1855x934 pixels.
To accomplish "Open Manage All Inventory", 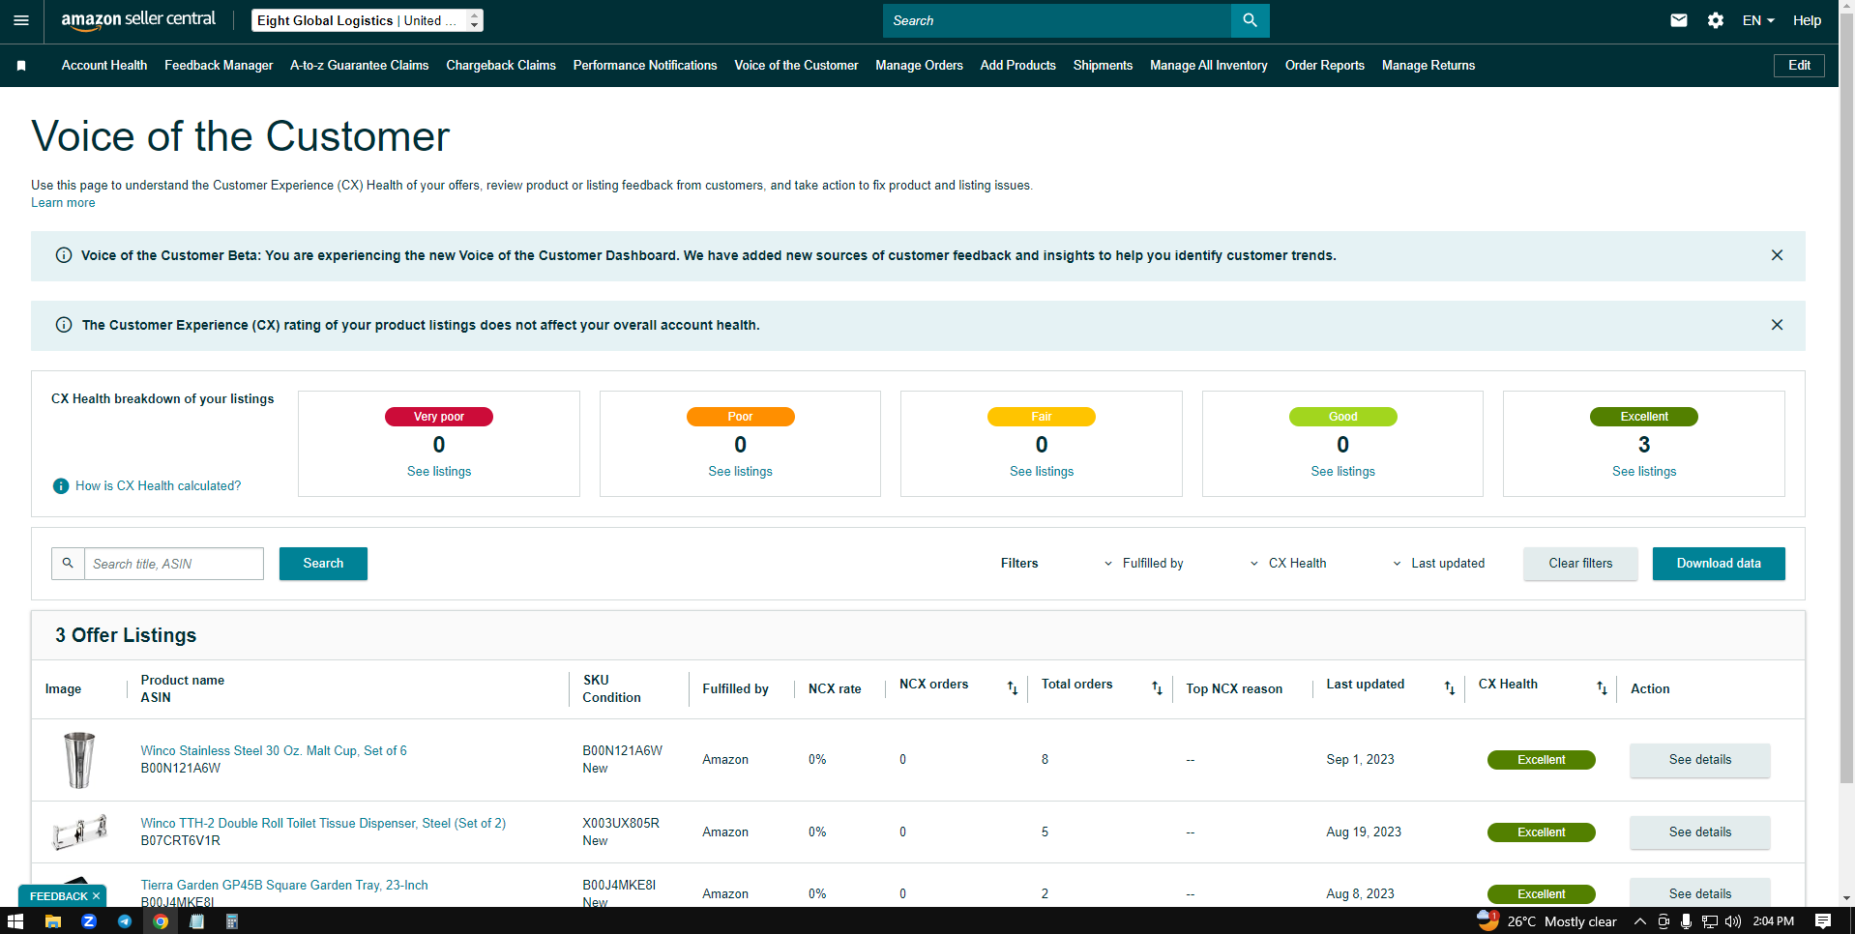I will pyautogui.click(x=1209, y=66).
